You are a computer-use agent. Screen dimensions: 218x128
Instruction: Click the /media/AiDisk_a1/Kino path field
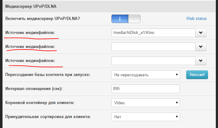point(153,32)
